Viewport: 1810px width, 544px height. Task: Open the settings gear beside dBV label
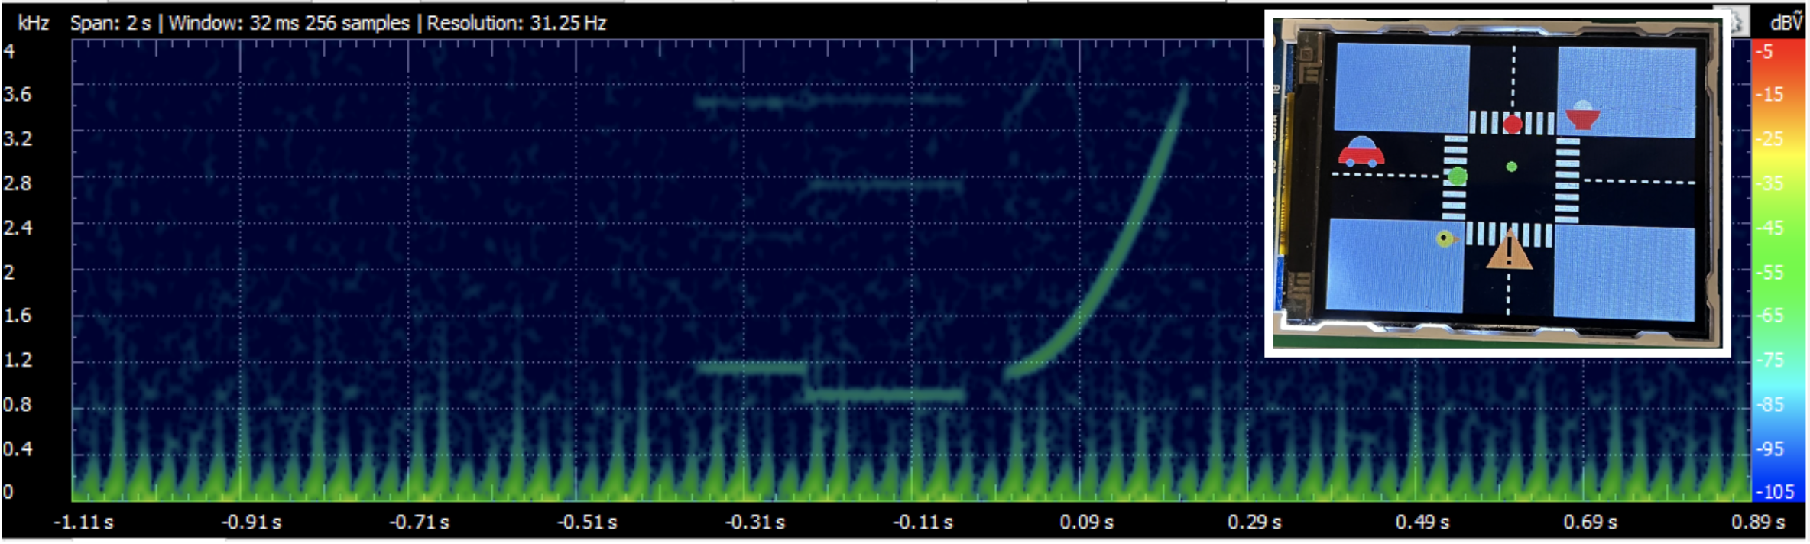(x=1737, y=23)
